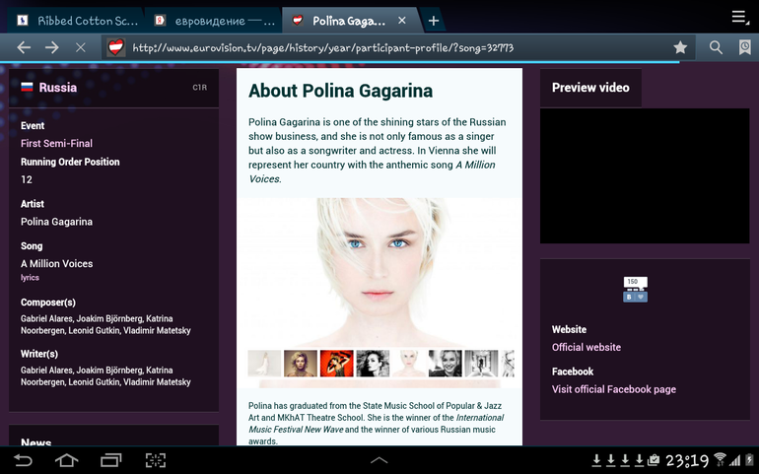759x474 pixels.
Task: Click the Preview video heading
Action: [590, 88]
